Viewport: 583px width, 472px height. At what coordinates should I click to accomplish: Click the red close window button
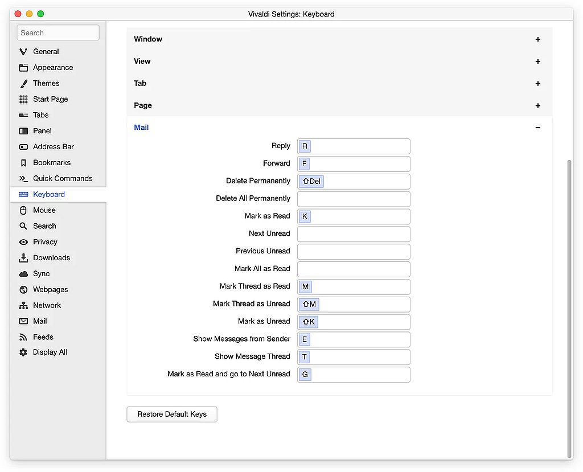point(18,14)
